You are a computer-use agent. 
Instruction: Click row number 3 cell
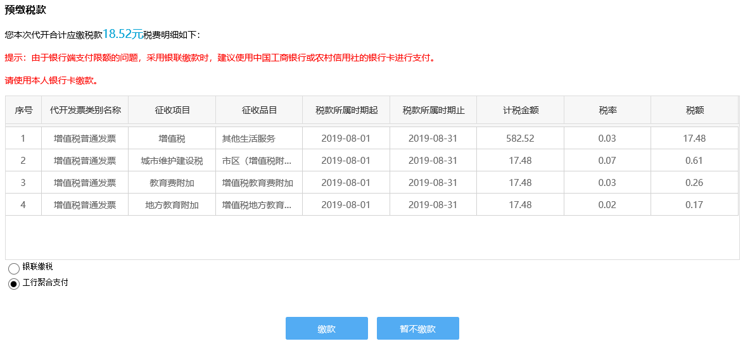[23, 183]
